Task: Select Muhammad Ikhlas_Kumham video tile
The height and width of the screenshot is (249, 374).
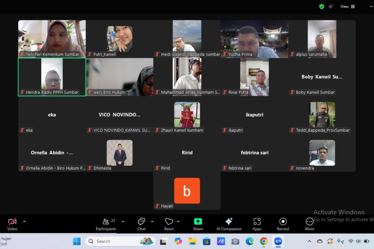Action: 187,77
